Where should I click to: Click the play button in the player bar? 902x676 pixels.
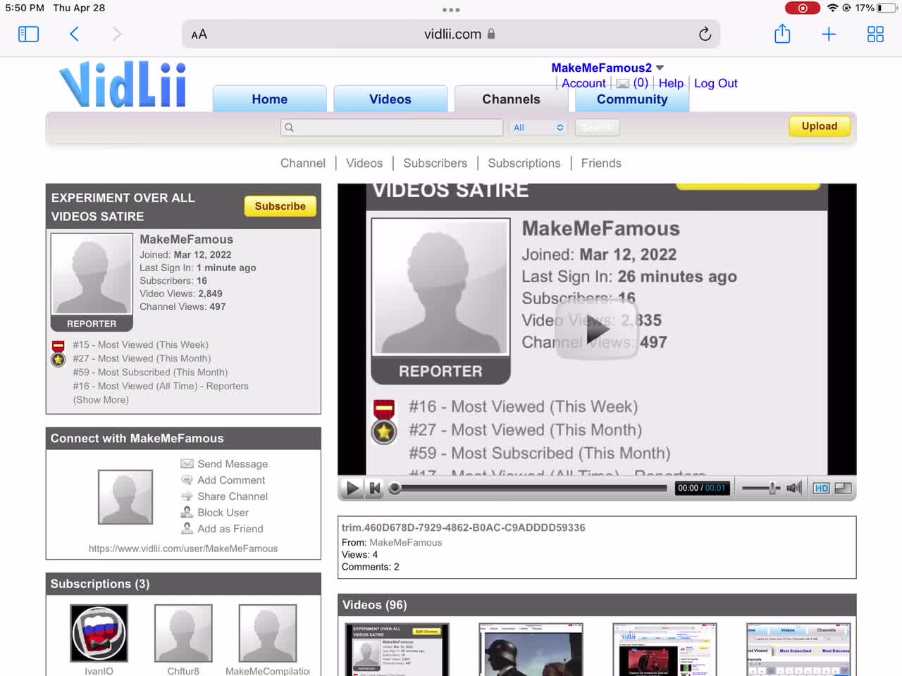click(x=352, y=487)
